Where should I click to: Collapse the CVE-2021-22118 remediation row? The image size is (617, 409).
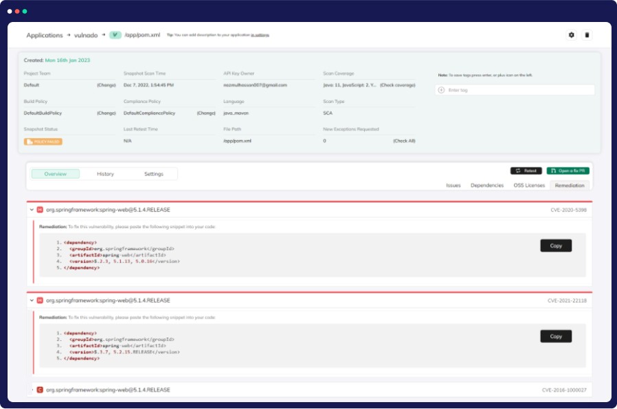coord(32,300)
